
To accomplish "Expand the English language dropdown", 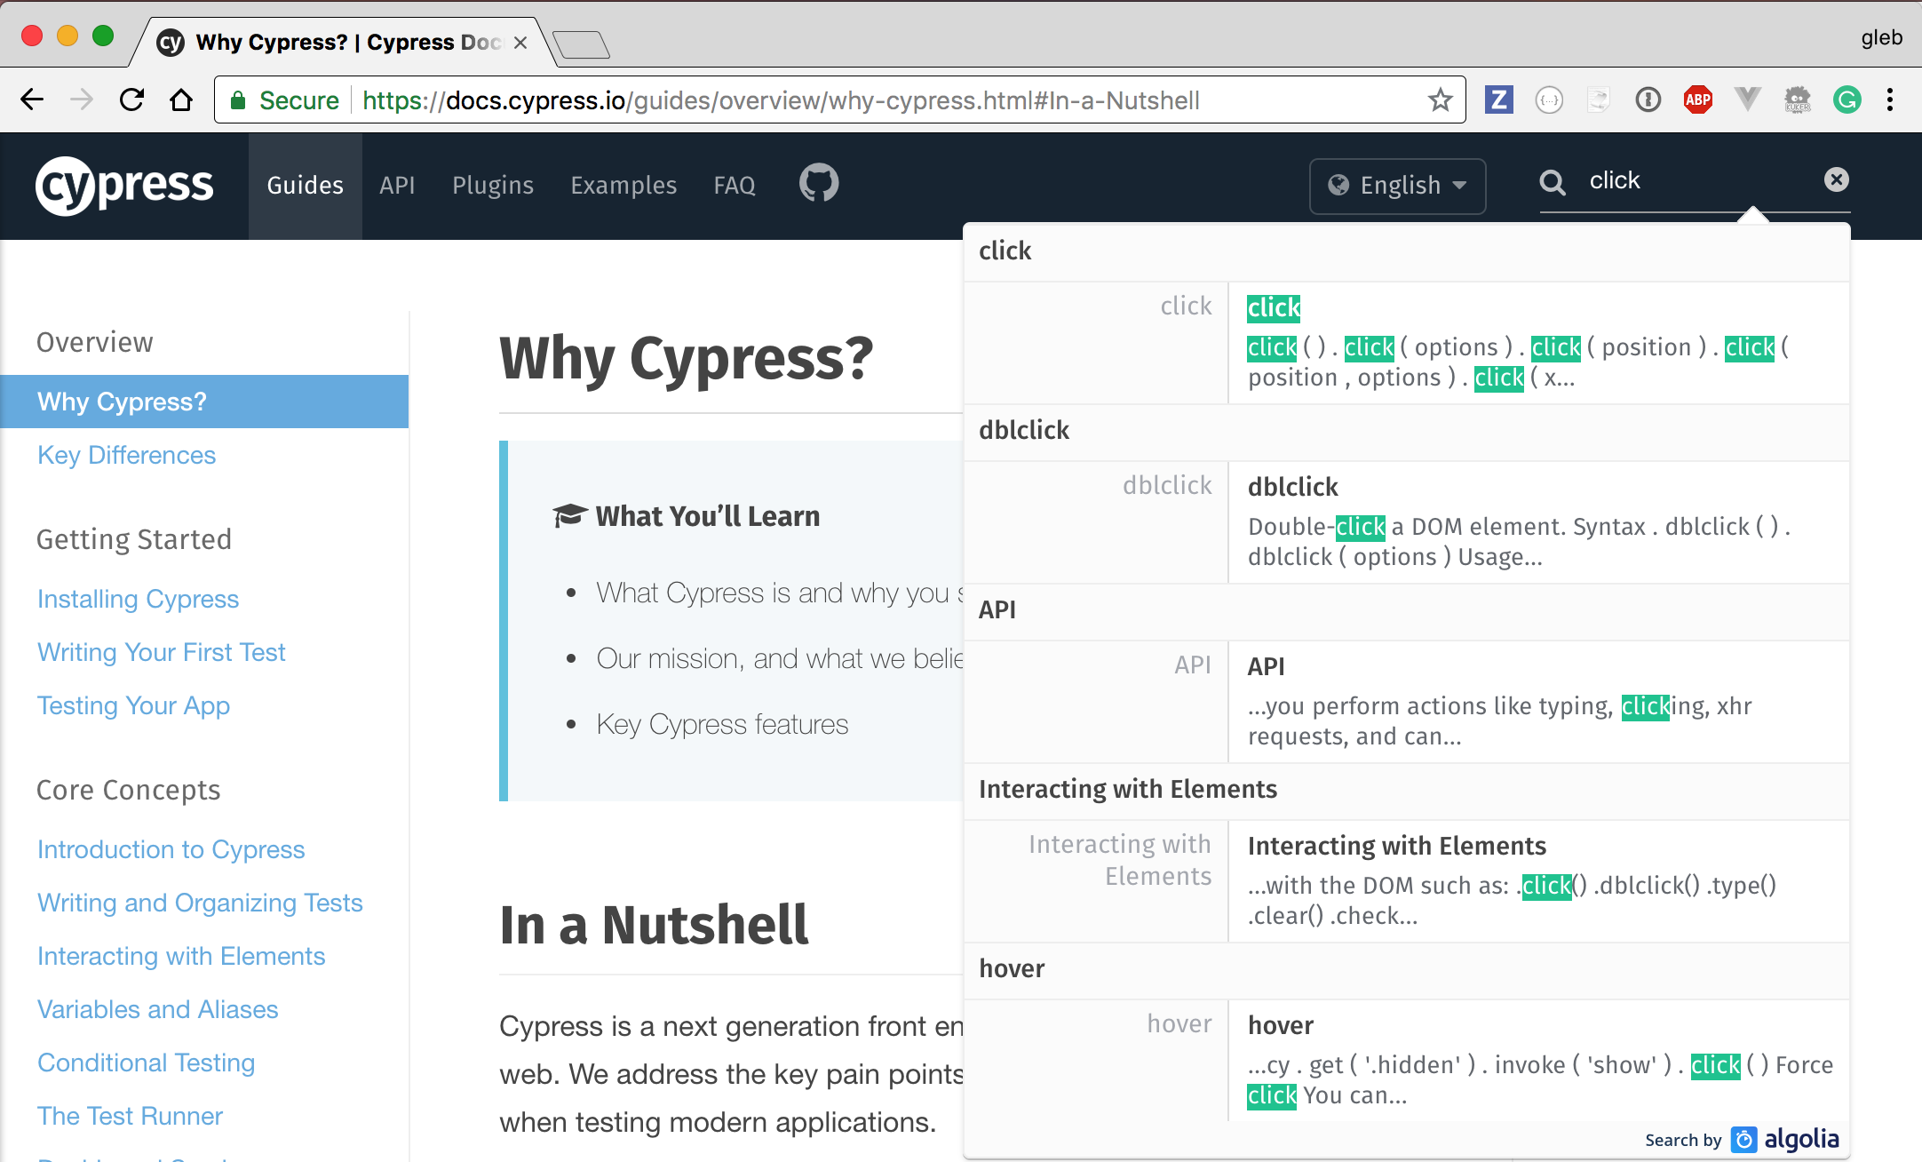I will pyautogui.click(x=1397, y=185).
